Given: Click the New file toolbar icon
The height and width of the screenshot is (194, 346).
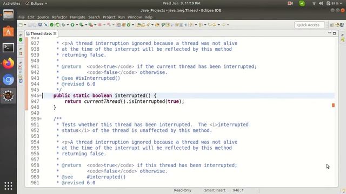Looking at the screenshot, I should [21, 25].
